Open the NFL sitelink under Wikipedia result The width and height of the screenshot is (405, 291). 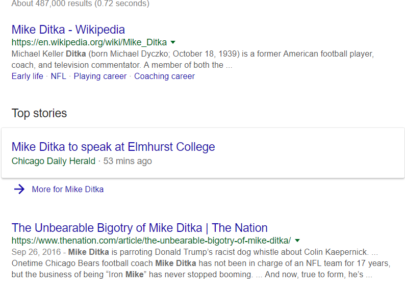(x=58, y=76)
